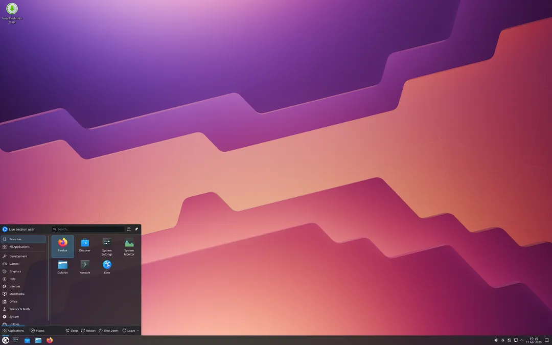Open System Settings from the Favorites grid
Screen dimensions: 552x345
(107, 246)
